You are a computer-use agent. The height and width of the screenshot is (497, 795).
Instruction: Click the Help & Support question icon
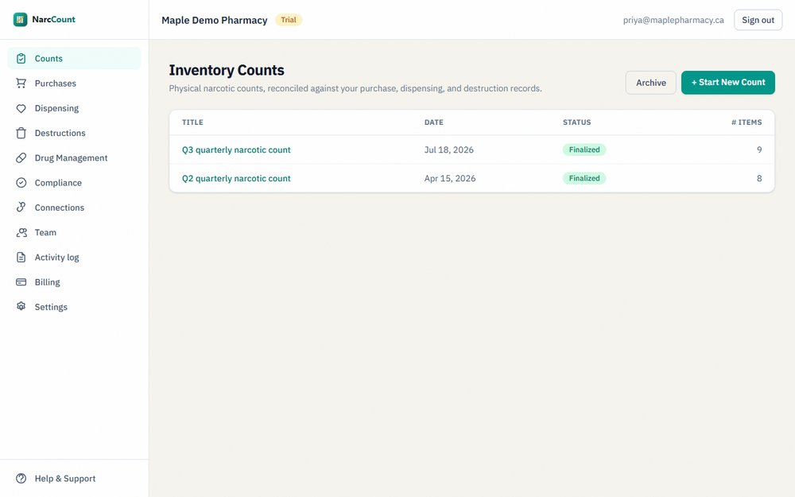(x=21, y=478)
